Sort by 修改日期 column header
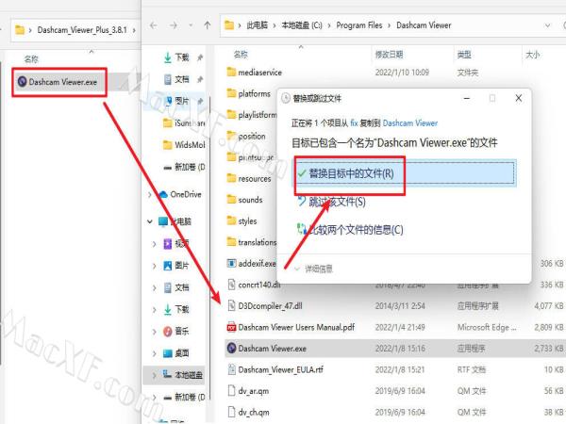This screenshot has height=424, width=566. pyautogui.click(x=389, y=55)
